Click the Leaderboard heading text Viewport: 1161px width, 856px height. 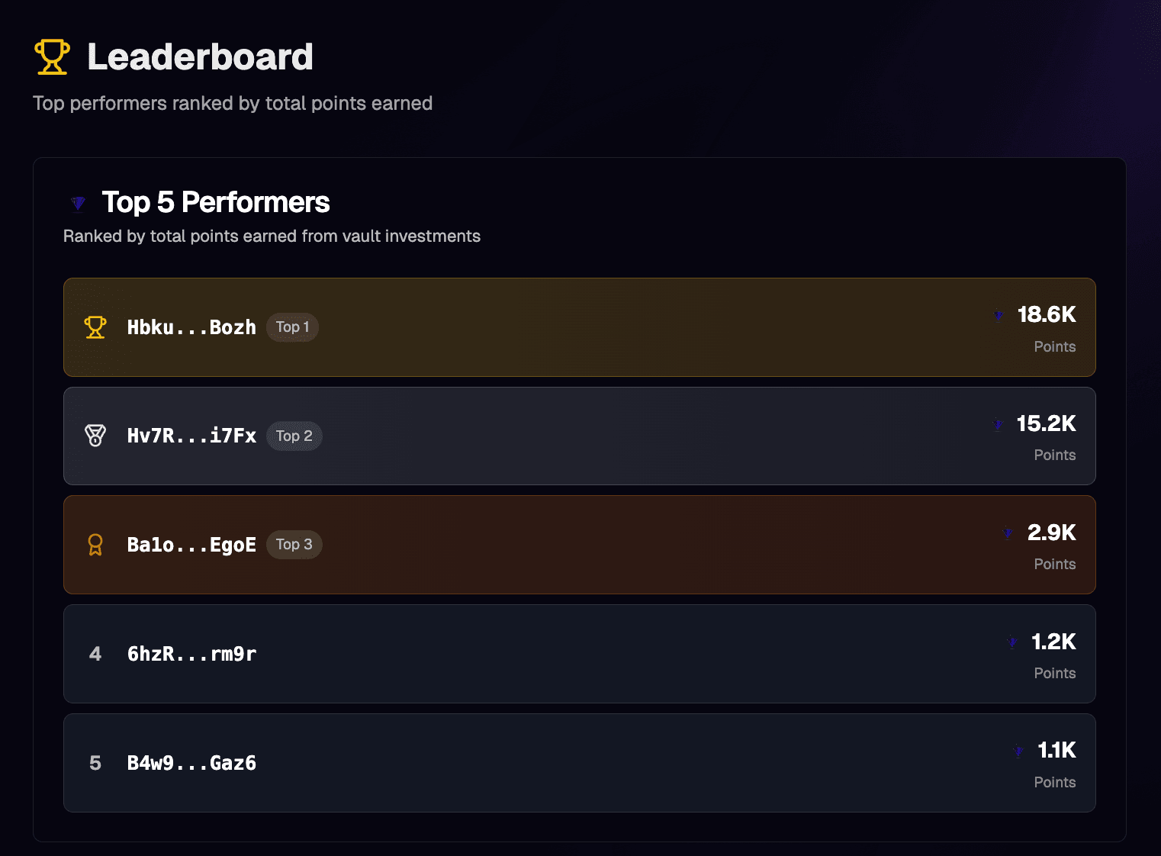[200, 57]
